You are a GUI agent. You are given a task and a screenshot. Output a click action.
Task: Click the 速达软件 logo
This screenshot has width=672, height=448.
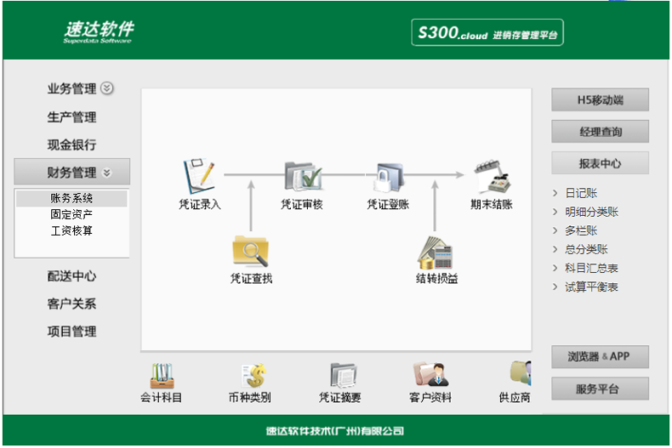(x=99, y=31)
